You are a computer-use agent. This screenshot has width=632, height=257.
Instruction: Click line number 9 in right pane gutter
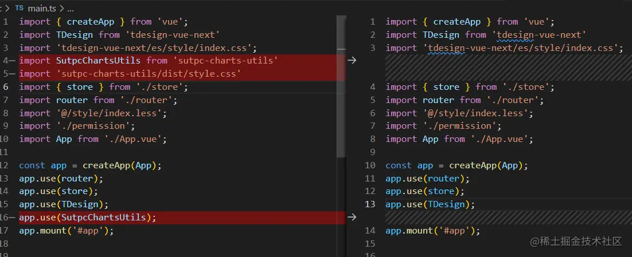click(372, 152)
